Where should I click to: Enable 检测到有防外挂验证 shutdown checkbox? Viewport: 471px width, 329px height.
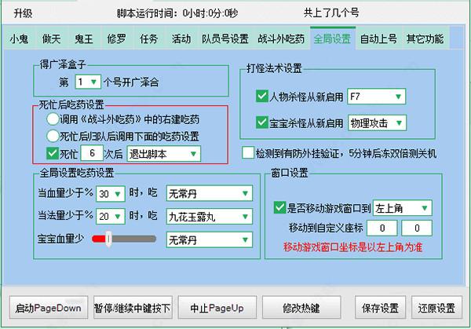click(248, 152)
